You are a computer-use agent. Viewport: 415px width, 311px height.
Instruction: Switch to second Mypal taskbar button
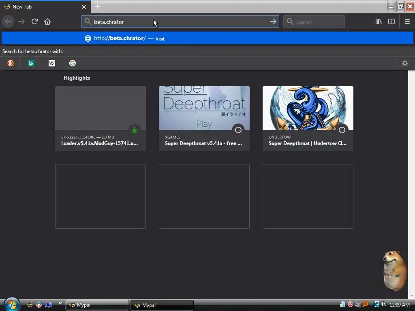point(162,305)
